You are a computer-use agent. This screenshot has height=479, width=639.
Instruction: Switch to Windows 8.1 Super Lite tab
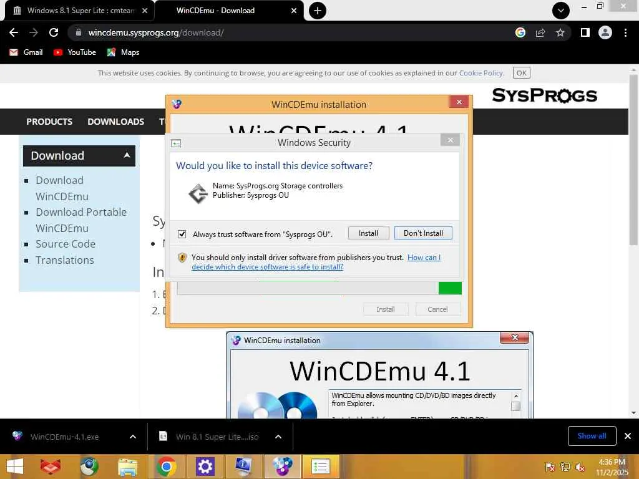80,11
